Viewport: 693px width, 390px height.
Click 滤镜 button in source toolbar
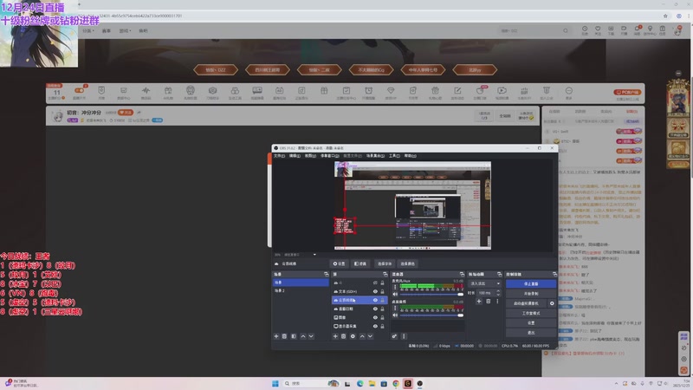click(x=360, y=264)
